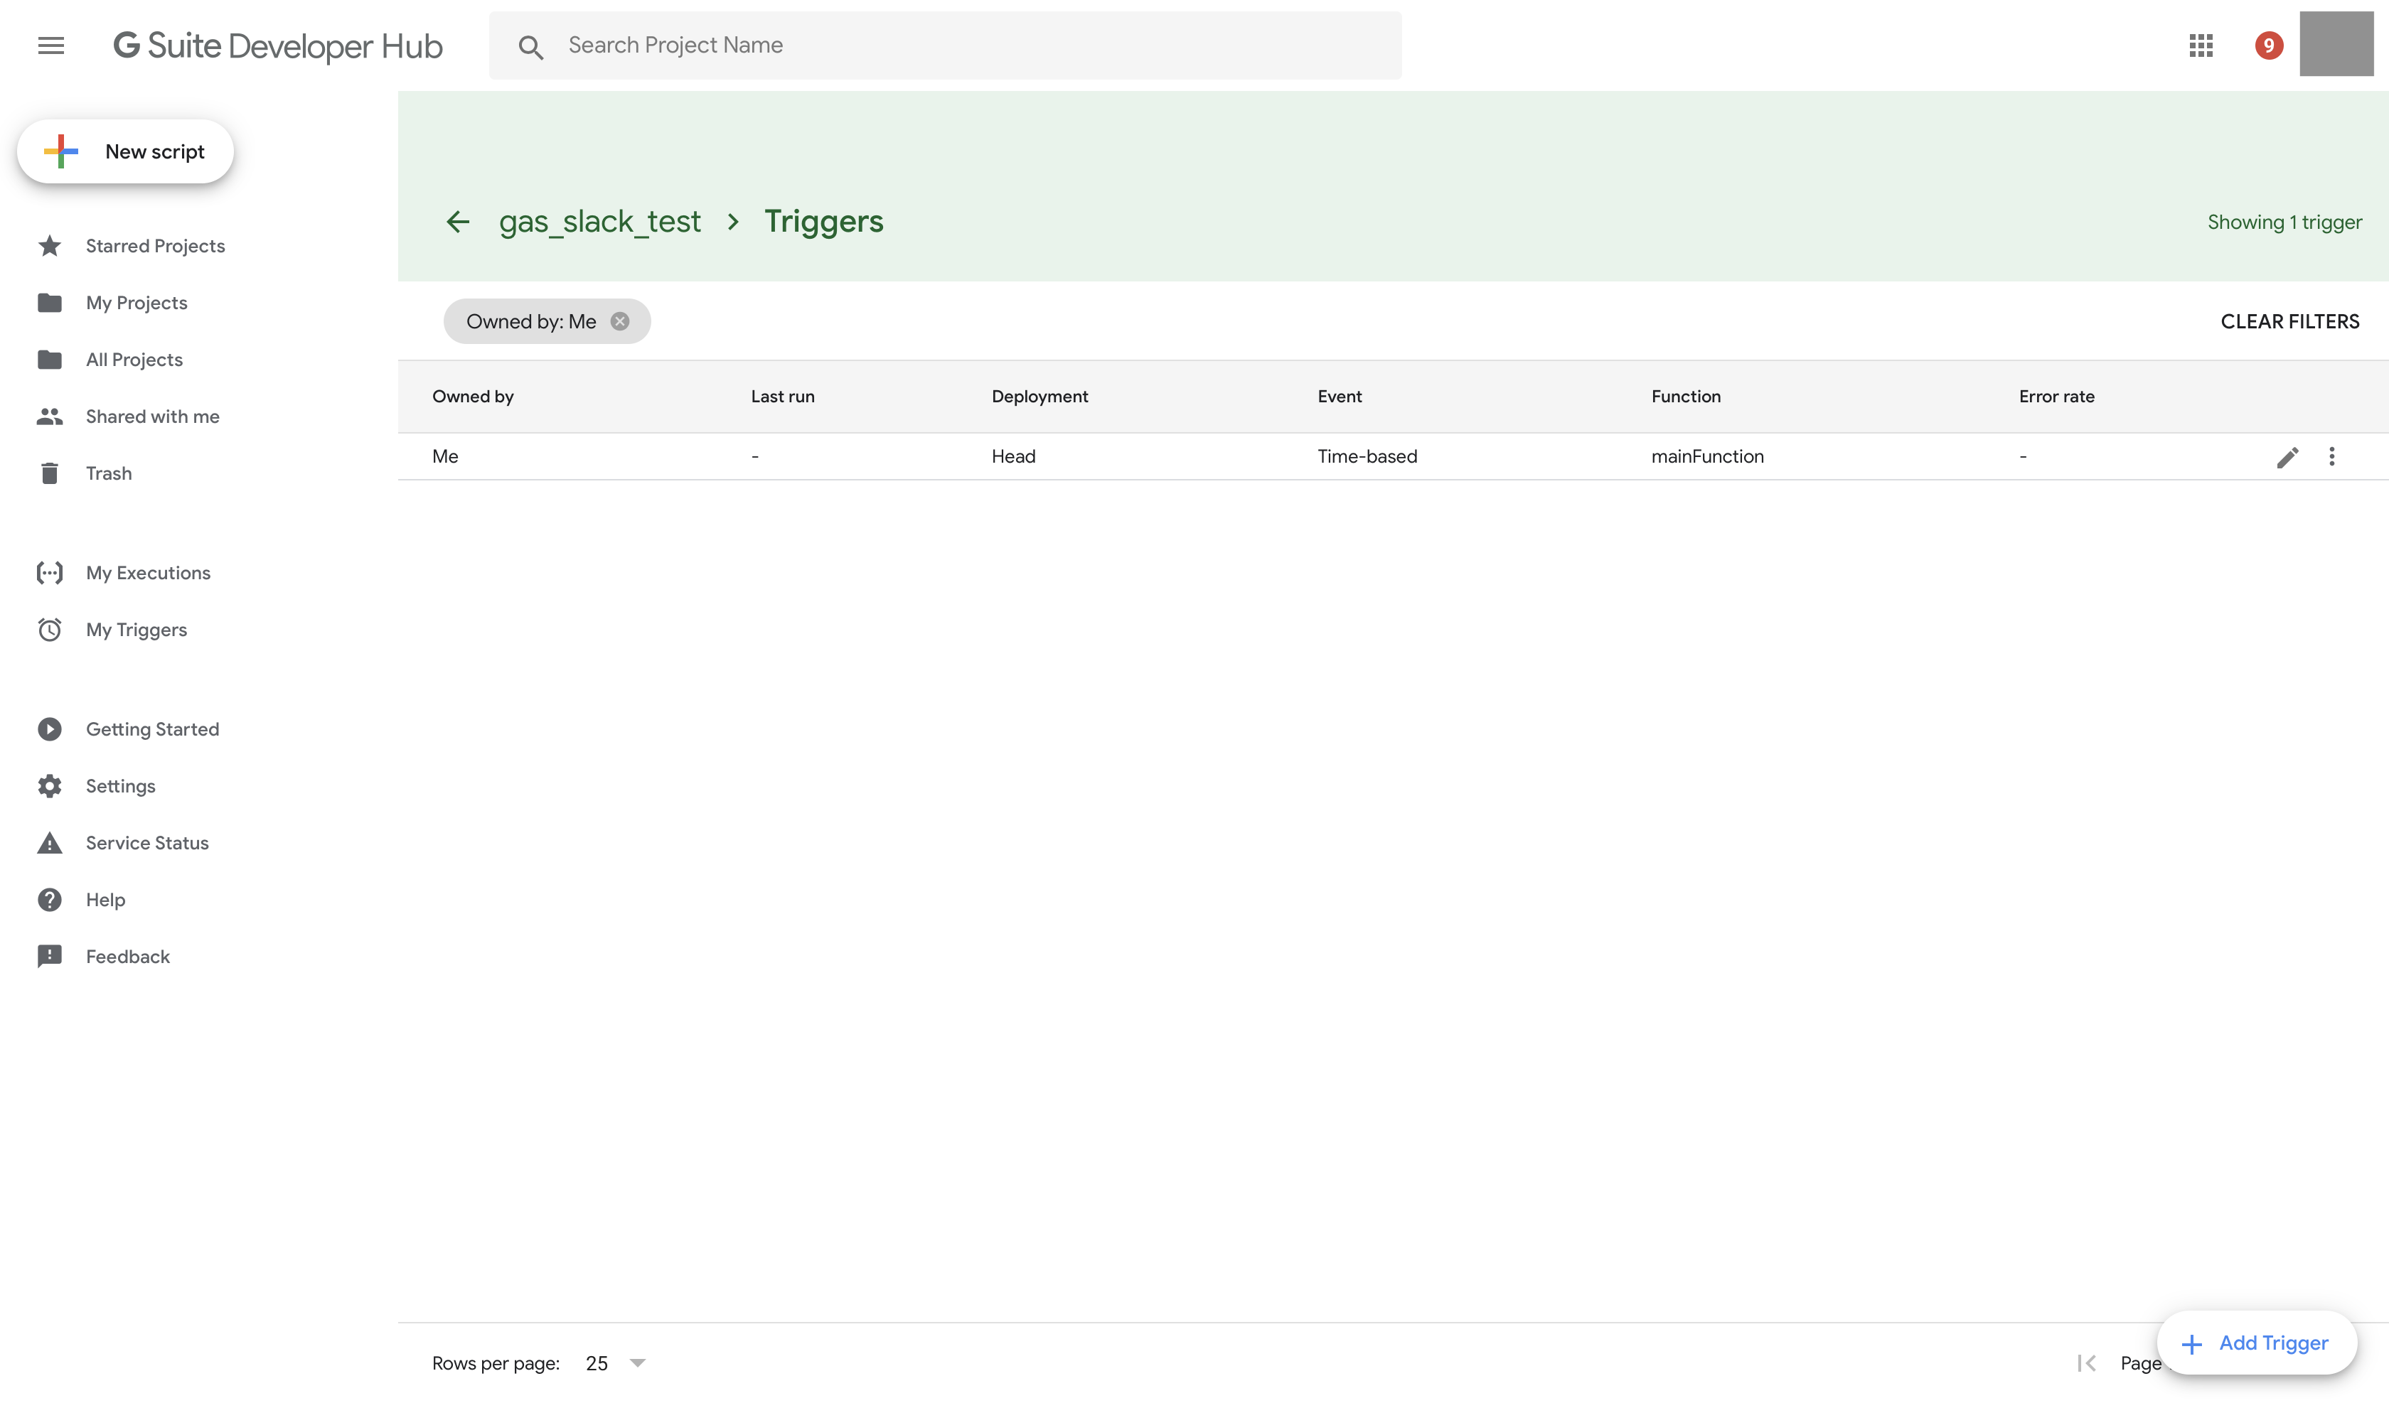Click the people icon beside Shared with me

[x=49, y=417]
